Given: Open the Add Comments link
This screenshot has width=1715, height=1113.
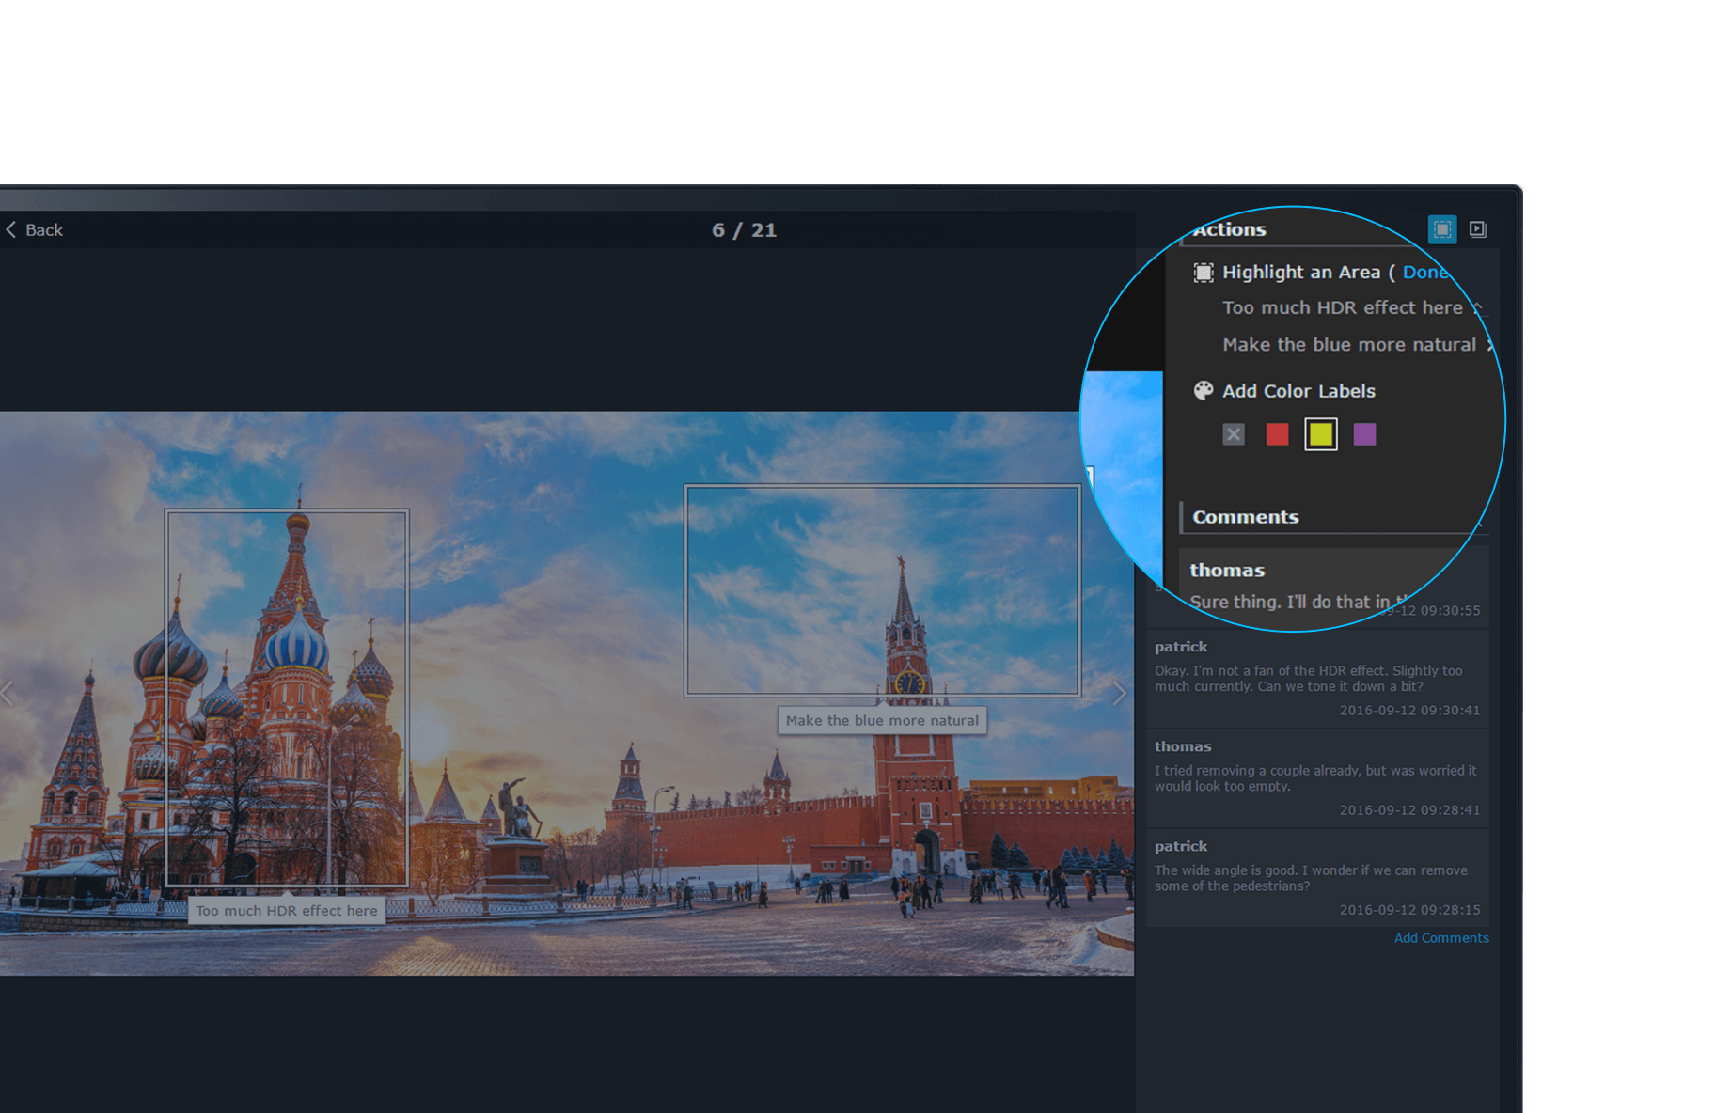Looking at the screenshot, I should [1440, 938].
